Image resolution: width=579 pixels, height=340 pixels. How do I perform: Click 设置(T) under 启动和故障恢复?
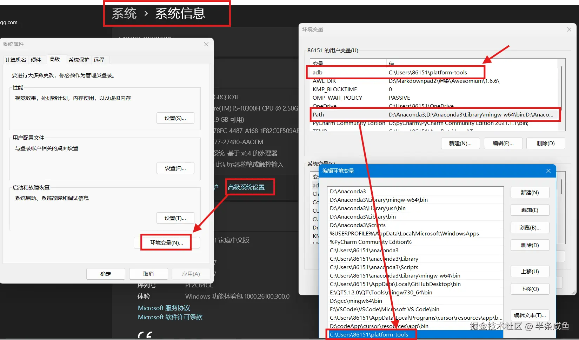(x=175, y=218)
